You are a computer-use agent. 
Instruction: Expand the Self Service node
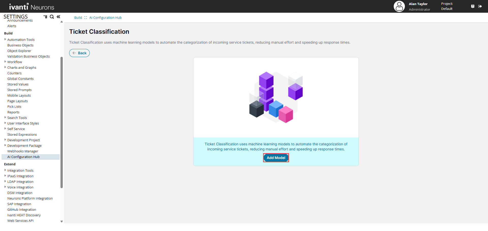5,129
